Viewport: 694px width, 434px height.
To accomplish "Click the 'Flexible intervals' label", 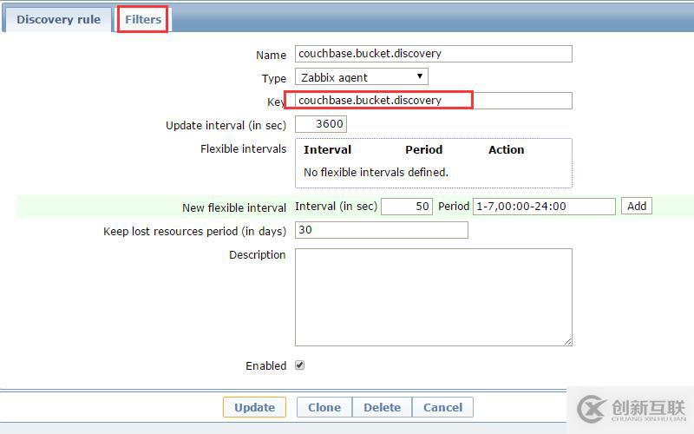I will coord(244,148).
